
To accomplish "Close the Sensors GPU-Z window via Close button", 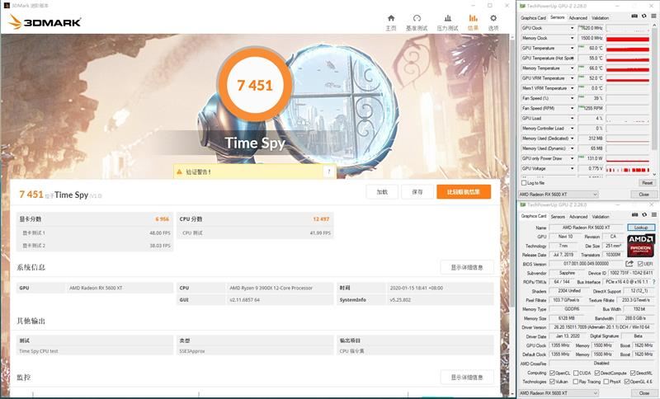I will (x=644, y=195).
